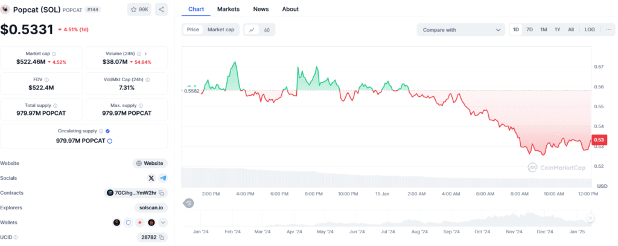Click the contract address 7GCihg...YmW2hr
This screenshot has height=246, width=618.
(136, 193)
